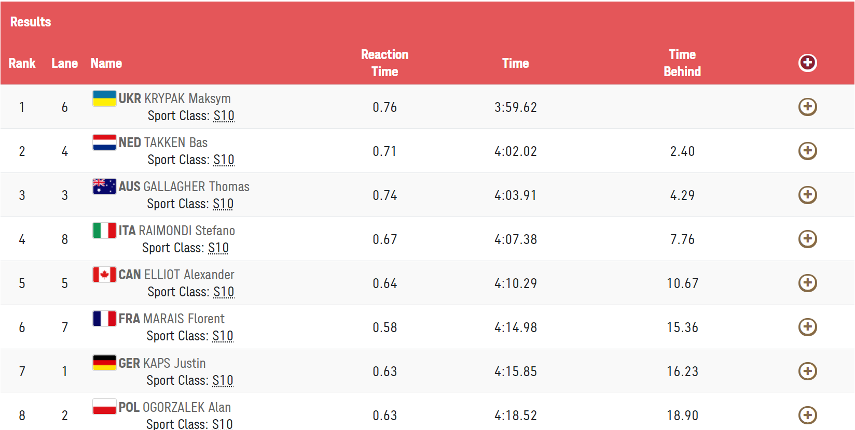Viewport: 855px width, 430px height.
Task: Click the France flag icon
Action: [x=104, y=318]
